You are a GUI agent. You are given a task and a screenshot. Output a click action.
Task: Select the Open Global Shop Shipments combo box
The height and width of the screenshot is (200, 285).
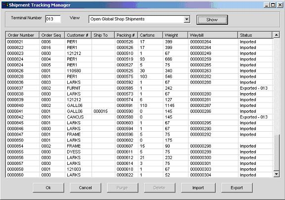tap(140, 19)
